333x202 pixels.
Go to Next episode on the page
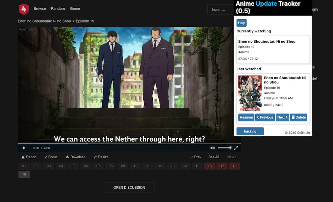point(232,157)
